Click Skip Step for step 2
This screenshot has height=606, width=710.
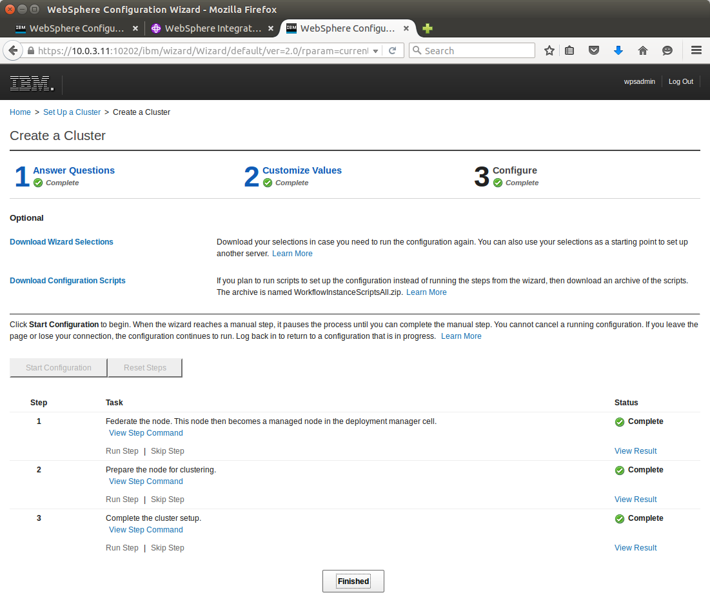point(168,500)
